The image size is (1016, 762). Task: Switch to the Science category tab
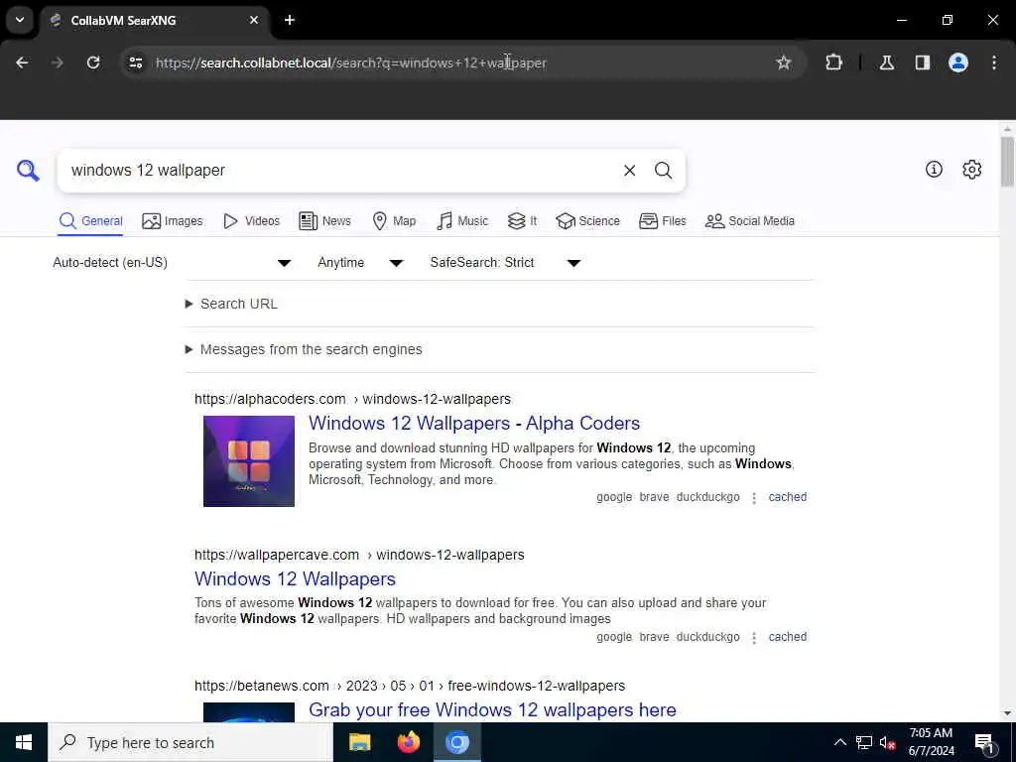click(x=587, y=221)
